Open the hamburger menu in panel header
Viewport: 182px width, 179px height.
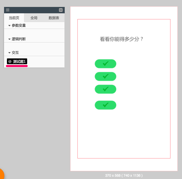pos(8,10)
